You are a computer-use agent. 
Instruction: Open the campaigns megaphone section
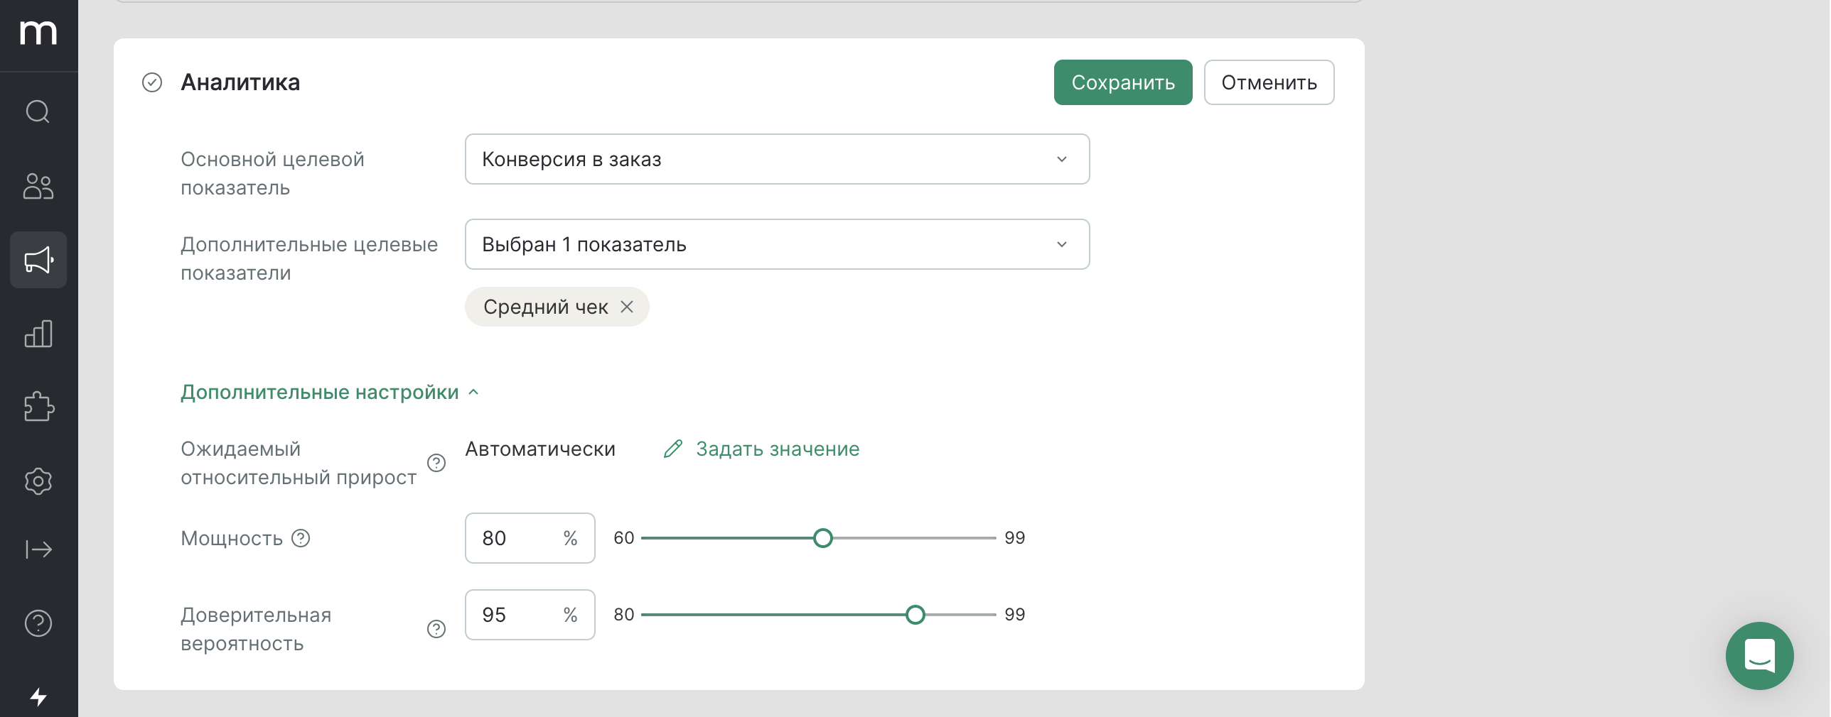(x=38, y=260)
